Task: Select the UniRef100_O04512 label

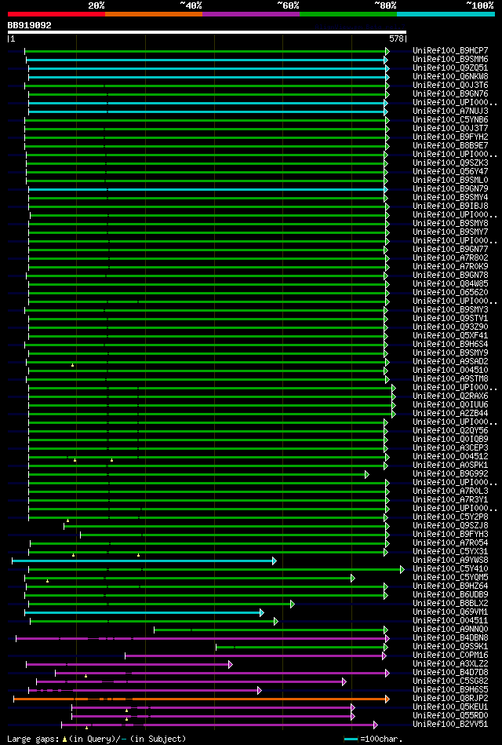Action: point(451,457)
